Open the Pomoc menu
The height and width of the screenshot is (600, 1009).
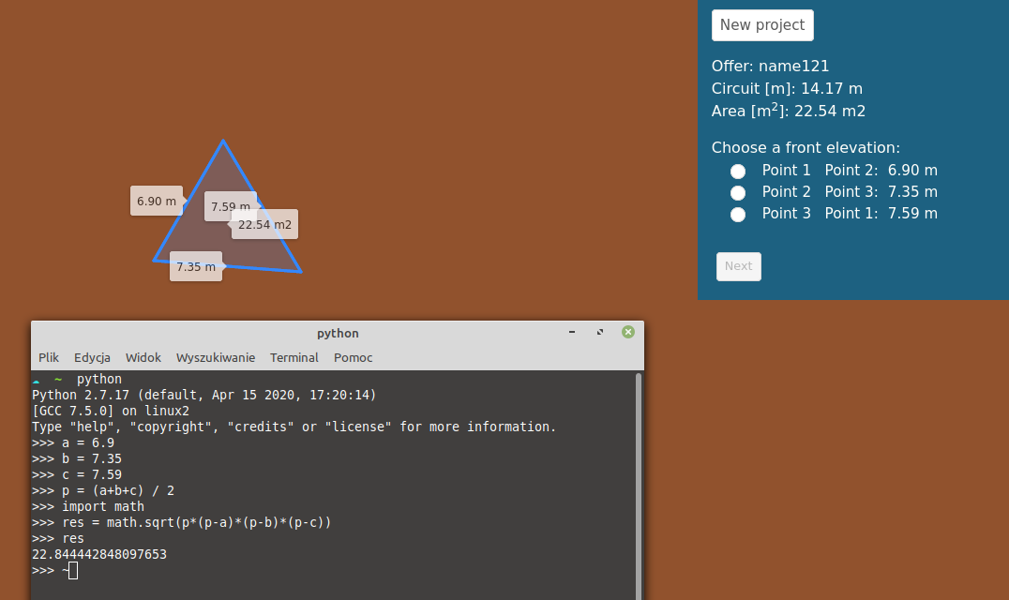(x=353, y=357)
